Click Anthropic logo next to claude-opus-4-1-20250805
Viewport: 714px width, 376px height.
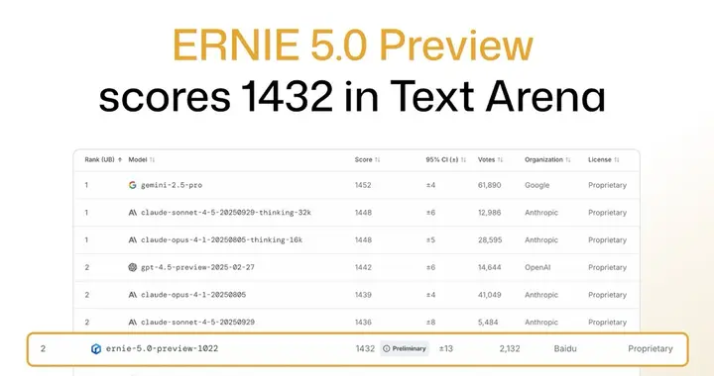133,295
